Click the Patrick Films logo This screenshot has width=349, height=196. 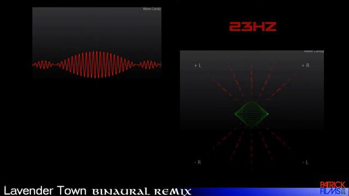(333, 188)
